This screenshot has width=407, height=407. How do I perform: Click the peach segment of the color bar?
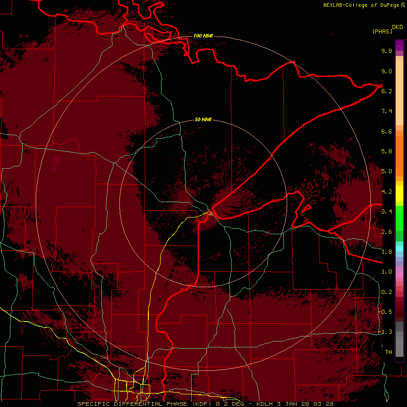(399, 93)
